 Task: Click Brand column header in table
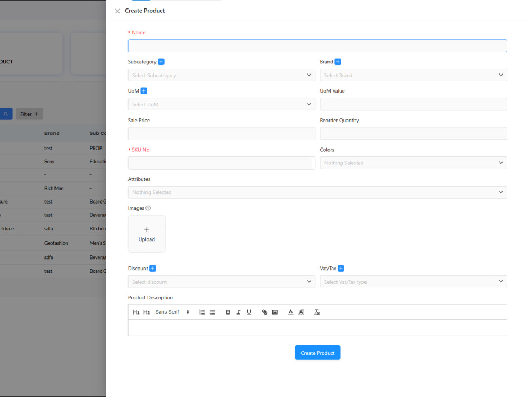click(52, 133)
